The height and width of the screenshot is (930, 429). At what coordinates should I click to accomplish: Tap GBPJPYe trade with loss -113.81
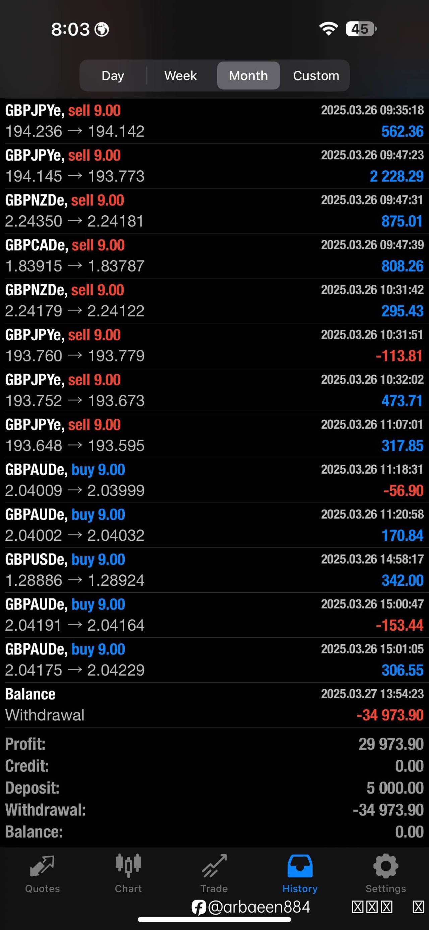click(214, 346)
